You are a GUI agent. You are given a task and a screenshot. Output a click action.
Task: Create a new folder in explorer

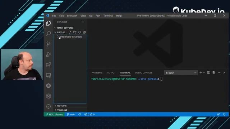point(75,32)
